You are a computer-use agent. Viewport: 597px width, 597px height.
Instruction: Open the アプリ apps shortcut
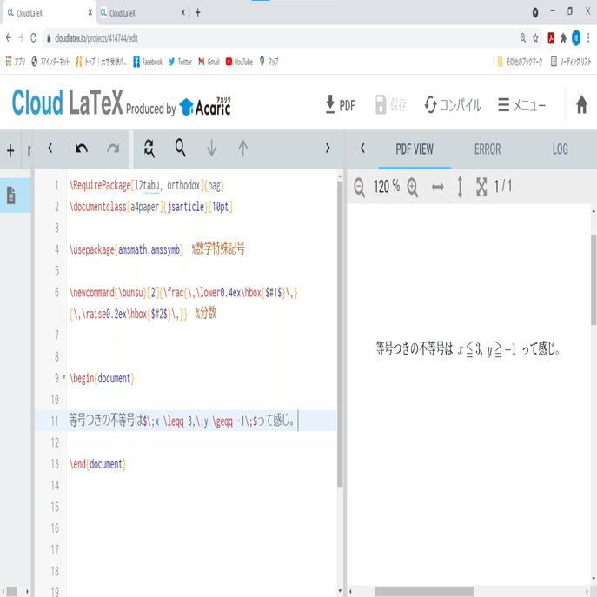[16, 62]
